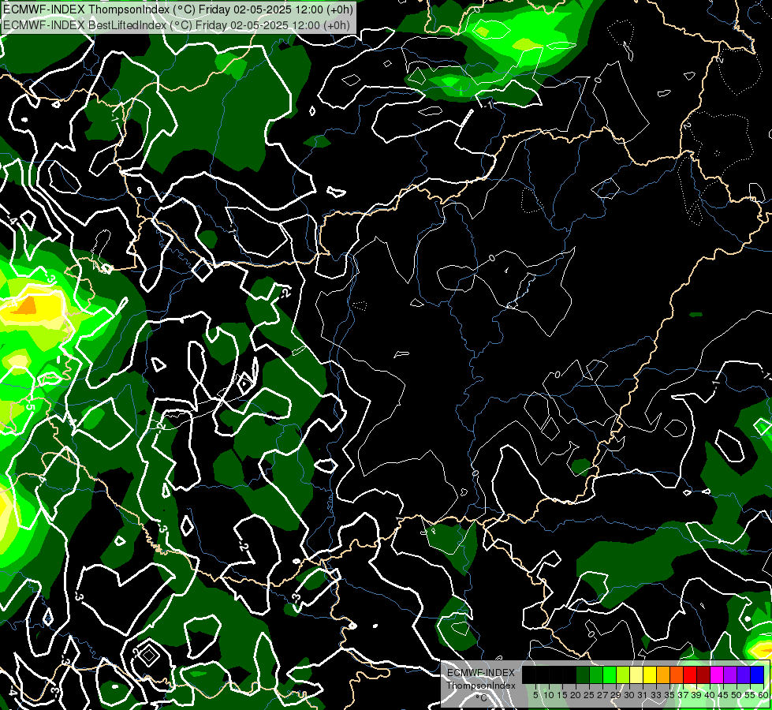772x710 pixels.
Task: Click the ThompsonIndex label in the legend
Action: [481, 686]
